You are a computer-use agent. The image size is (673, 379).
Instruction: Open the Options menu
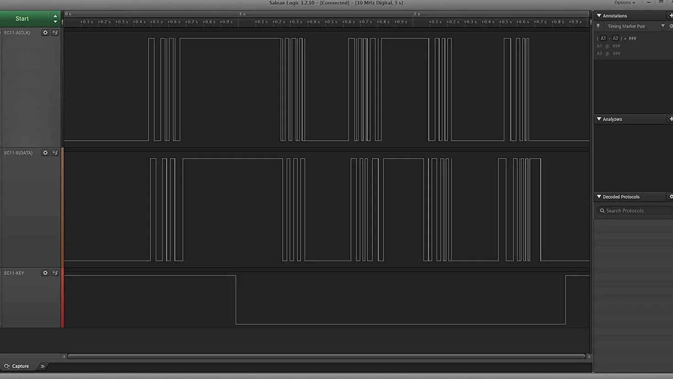[624, 3]
